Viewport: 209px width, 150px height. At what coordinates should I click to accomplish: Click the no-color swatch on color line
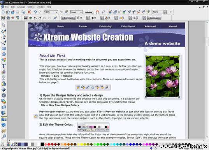(16, 144)
